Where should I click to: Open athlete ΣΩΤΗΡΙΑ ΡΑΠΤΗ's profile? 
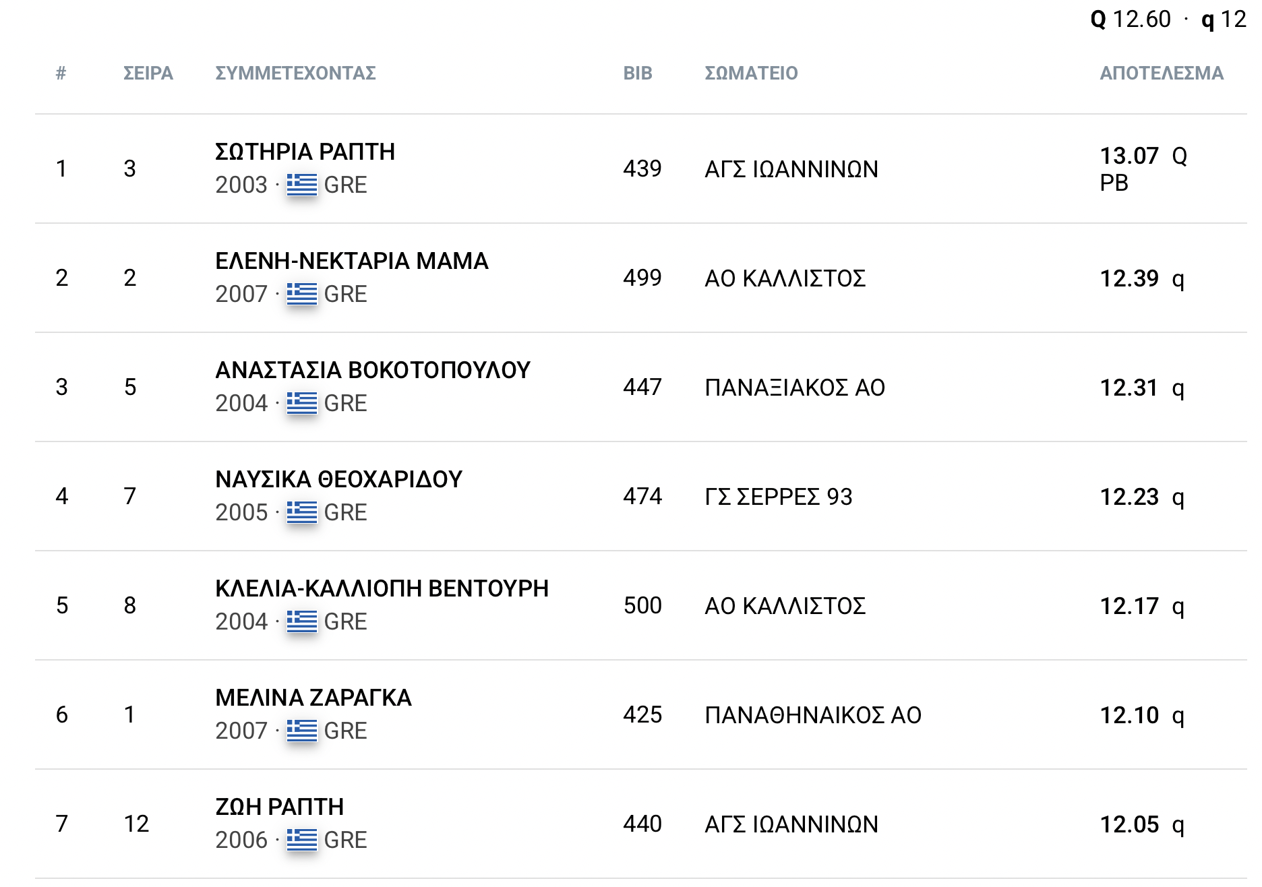[305, 152]
